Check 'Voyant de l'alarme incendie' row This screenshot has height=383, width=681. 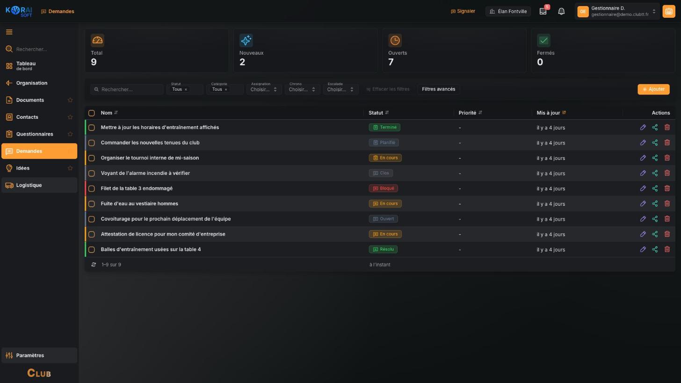click(x=92, y=173)
